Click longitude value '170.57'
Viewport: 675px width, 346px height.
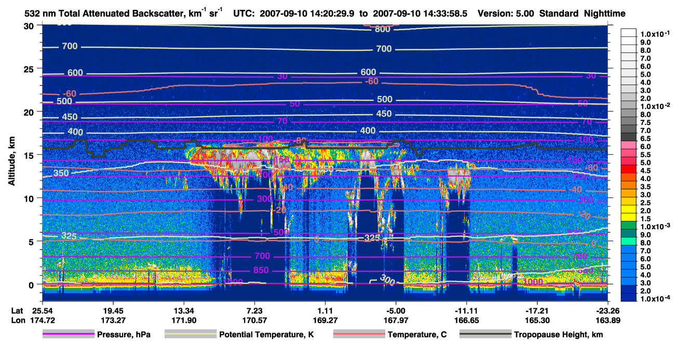254,320
